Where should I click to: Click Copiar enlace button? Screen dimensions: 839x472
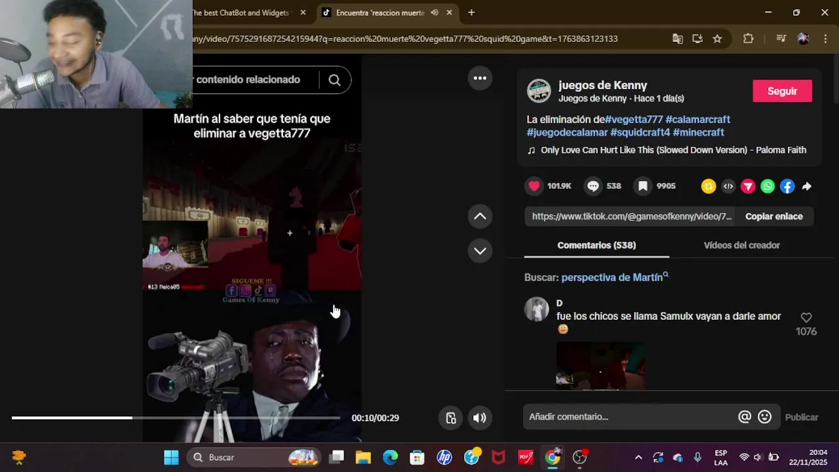[x=774, y=216]
